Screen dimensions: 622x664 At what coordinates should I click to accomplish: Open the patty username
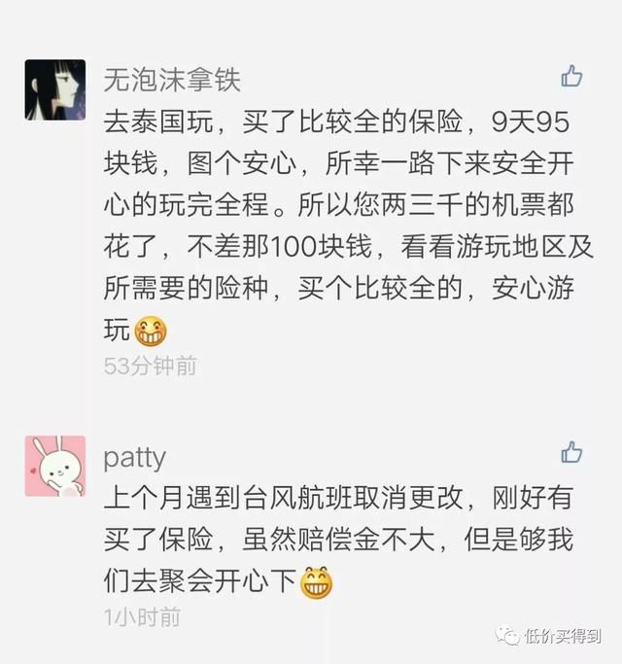point(135,458)
